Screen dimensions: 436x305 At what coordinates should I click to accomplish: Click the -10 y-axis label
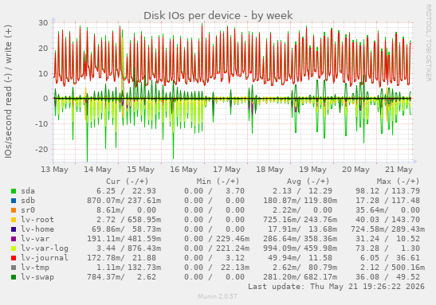[41, 124]
